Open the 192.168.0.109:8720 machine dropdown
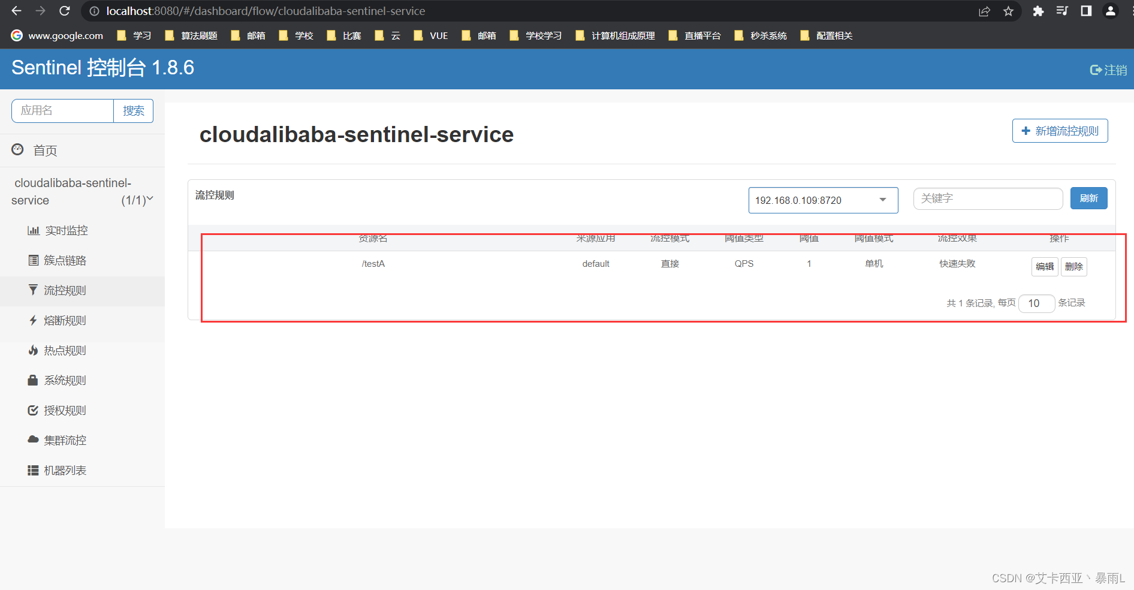1134x590 pixels. (x=823, y=200)
